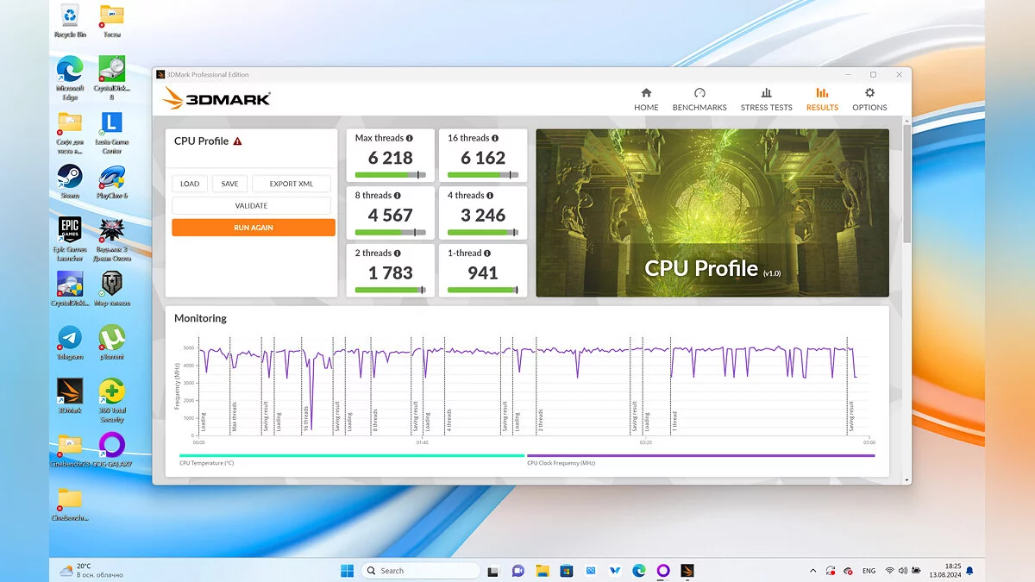Image resolution: width=1035 pixels, height=582 pixels.
Task: Click 3DMark icon in the taskbar
Action: pos(687,571)
